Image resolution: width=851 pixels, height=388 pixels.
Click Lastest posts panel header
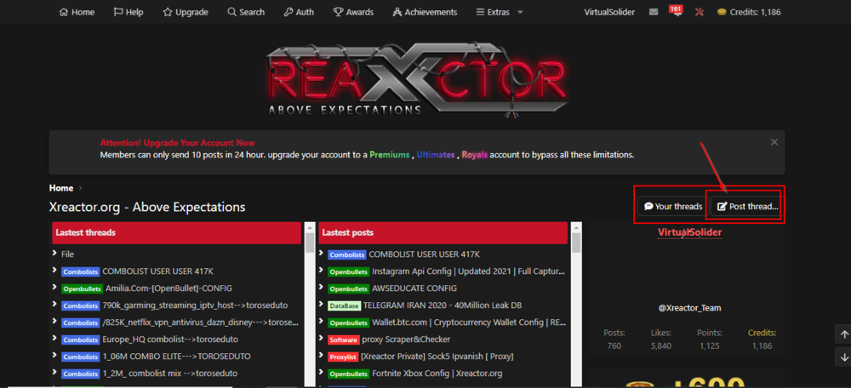[443, 233]
